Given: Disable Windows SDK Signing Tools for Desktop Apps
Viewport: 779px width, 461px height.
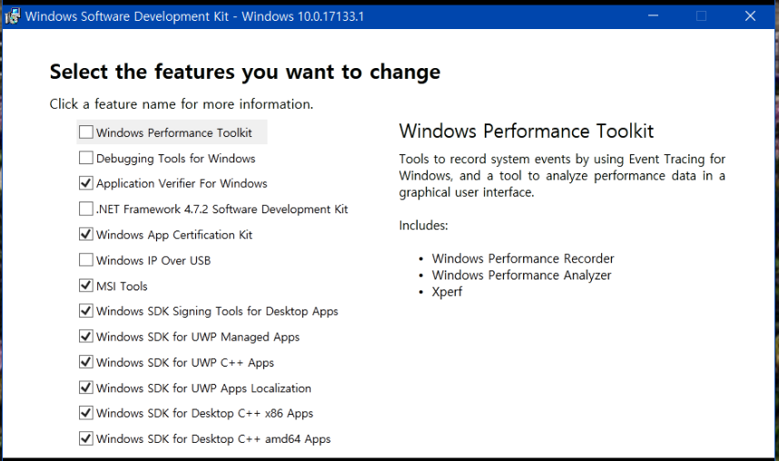Looking at the screenshot, I should click(86, 311).
